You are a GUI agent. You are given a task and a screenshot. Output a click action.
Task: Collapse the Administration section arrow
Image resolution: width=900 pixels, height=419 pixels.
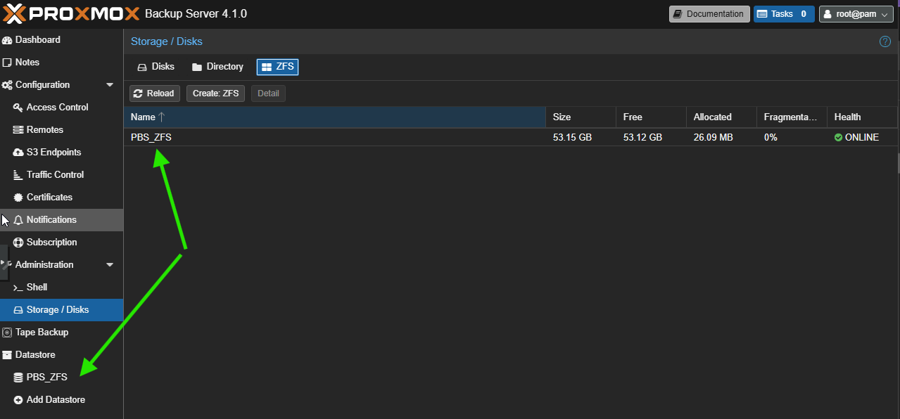coord(110,265)
